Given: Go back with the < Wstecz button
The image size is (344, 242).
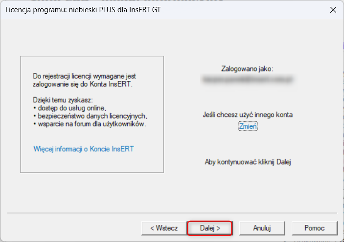Looking at the screenshot, I should [164, 228].
